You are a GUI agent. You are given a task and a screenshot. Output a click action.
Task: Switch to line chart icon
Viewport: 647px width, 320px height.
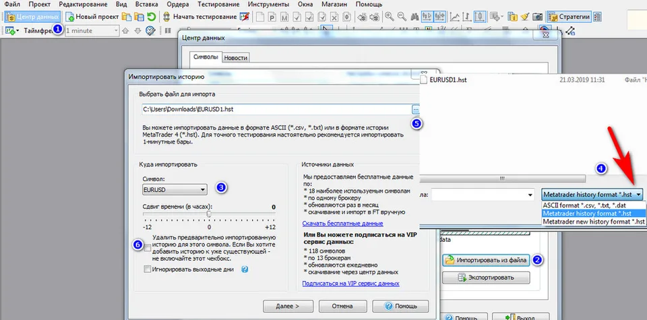pyautogui.click(x=455, y=17)
